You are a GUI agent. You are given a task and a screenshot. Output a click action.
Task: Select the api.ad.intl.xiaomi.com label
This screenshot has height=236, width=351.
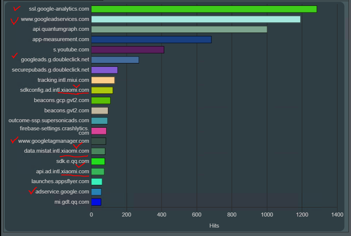[62, 171]
